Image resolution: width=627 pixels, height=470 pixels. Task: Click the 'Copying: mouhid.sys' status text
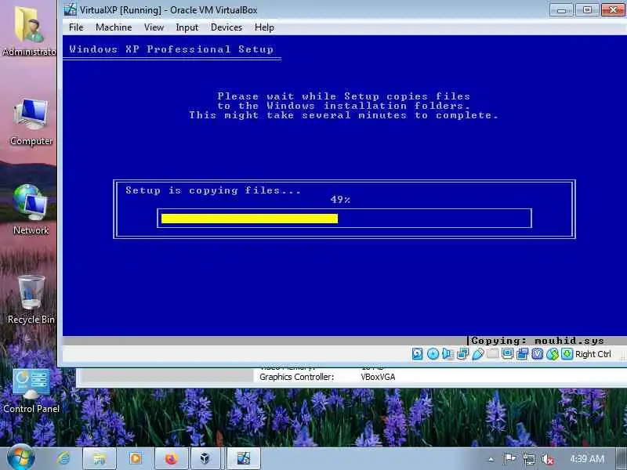click(x=538, y=341)
